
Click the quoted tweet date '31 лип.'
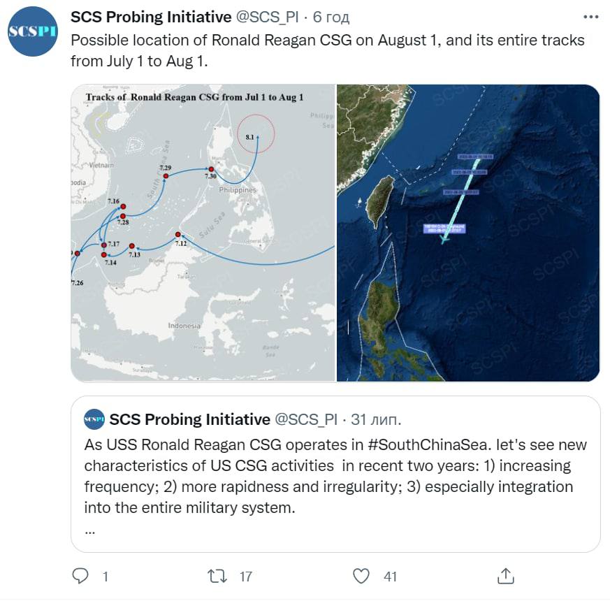(375, 419)
